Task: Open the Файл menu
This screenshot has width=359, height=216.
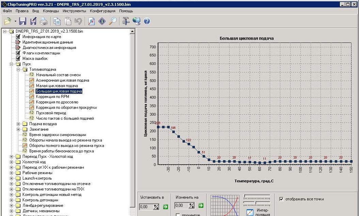Action: (7, 11)
